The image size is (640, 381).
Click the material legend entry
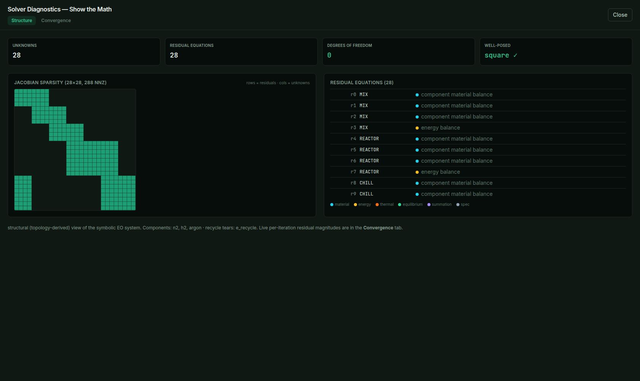tap(340, 205)
